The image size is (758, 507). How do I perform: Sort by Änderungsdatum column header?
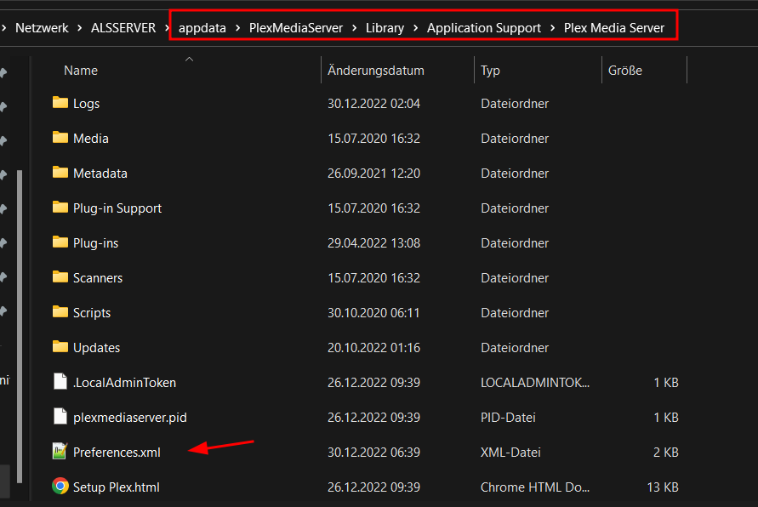point(376,71)
